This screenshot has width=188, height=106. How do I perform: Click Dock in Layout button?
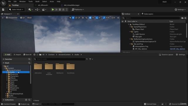click(166, 55)
